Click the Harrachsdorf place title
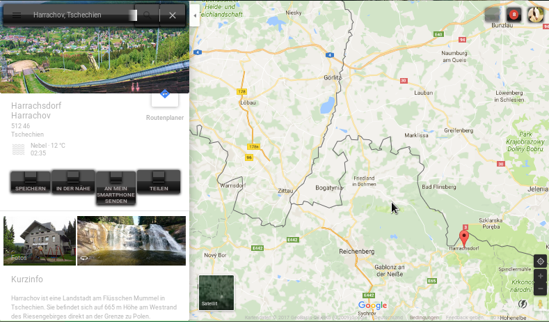This screenshot has height=322, width=549. pyautogui.click(x=36, y=105)
